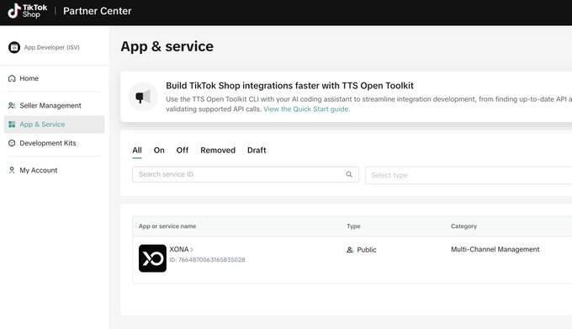Image resolution: width=572 pixels, height=329 pixels.
Task: Open the XONA app name link
Action: click(178, 250)
